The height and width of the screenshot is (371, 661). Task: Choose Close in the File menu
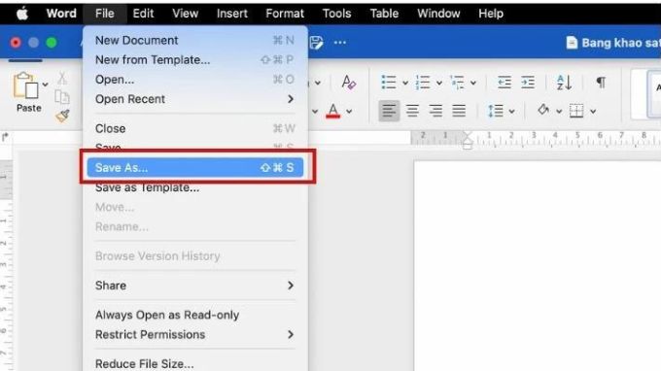click(194, 128)
